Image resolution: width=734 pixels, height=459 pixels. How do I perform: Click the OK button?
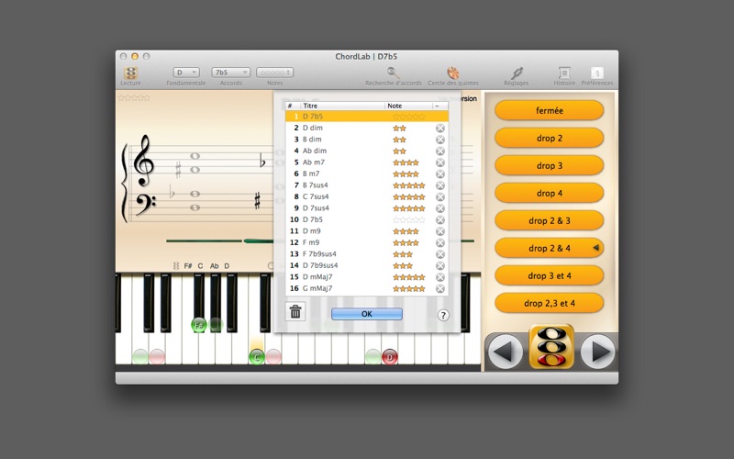click(x=366, y=314)
